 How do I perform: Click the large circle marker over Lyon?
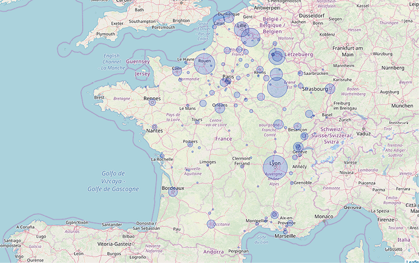pyautogui.click(x=275, y=167)
